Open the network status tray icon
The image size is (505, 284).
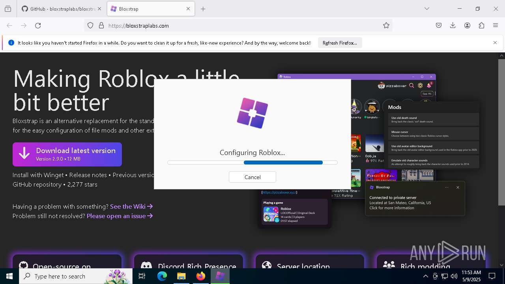pyautogui.click(x=445, y=276)
